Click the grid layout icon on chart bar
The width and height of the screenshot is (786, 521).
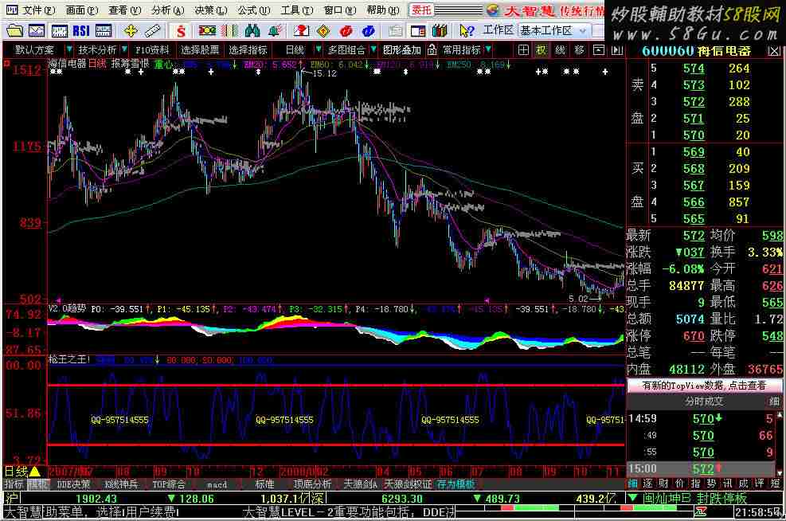(523, 50)
